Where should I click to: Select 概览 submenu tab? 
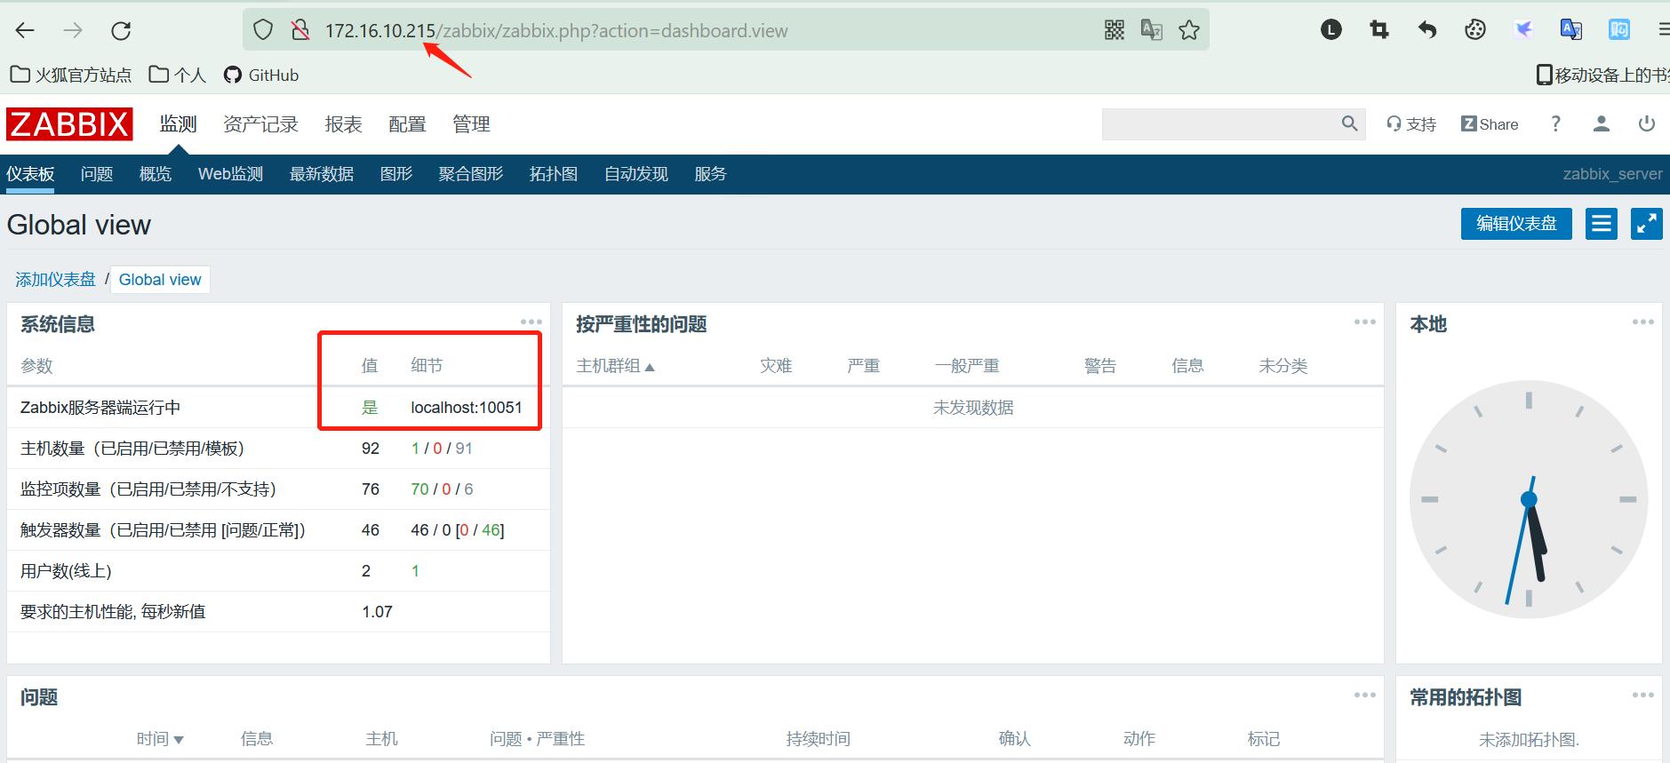[156, 174]
